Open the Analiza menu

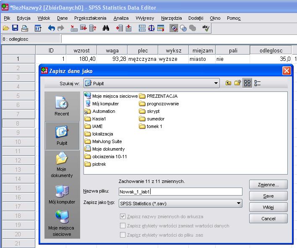[x=121, y=18]
